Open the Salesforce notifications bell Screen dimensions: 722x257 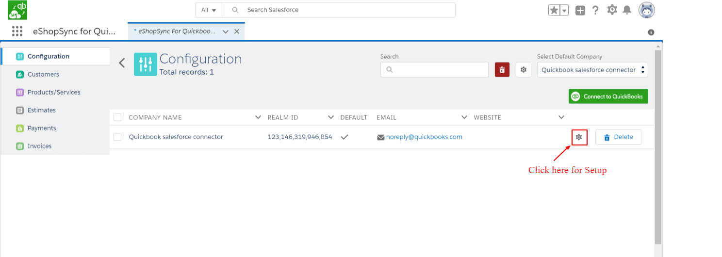[x=627, y=10]
